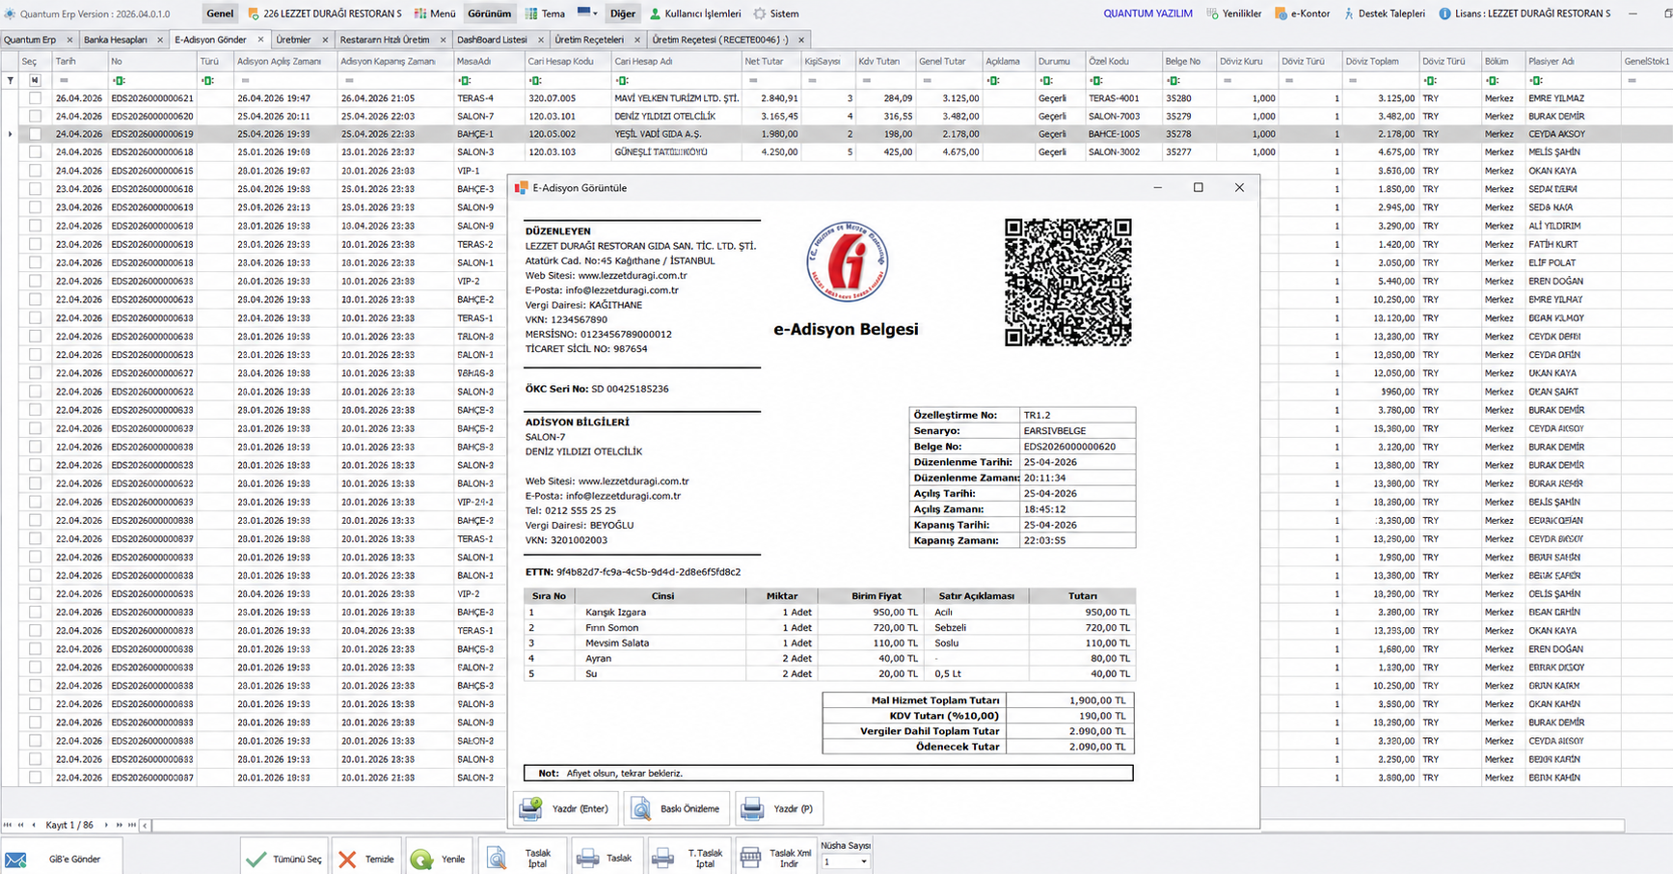
Task: Open the Sistem menu
Action: coord(776,14)
